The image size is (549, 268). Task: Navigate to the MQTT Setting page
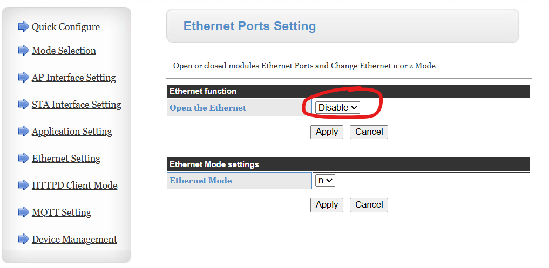[62, 212]
